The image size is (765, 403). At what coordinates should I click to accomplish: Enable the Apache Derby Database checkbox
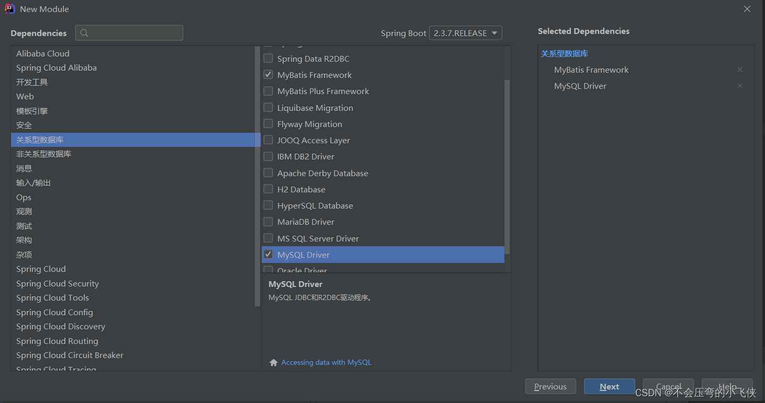click(268, 173)
